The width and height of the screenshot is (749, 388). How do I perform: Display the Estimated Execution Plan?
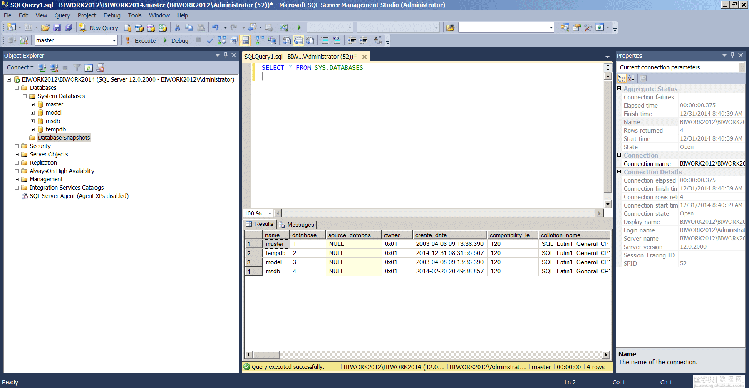point(222,40)
